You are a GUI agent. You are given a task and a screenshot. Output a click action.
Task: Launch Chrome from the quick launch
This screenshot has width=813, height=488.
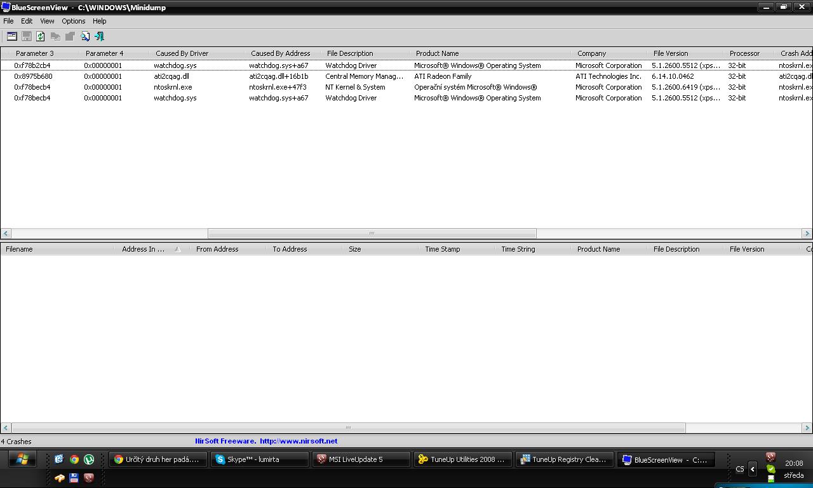(x=74, y=459)
